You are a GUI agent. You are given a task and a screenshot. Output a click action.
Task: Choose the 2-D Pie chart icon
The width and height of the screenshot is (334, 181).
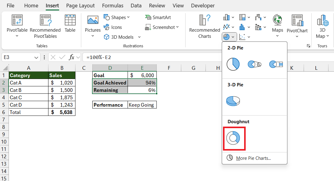233,64
